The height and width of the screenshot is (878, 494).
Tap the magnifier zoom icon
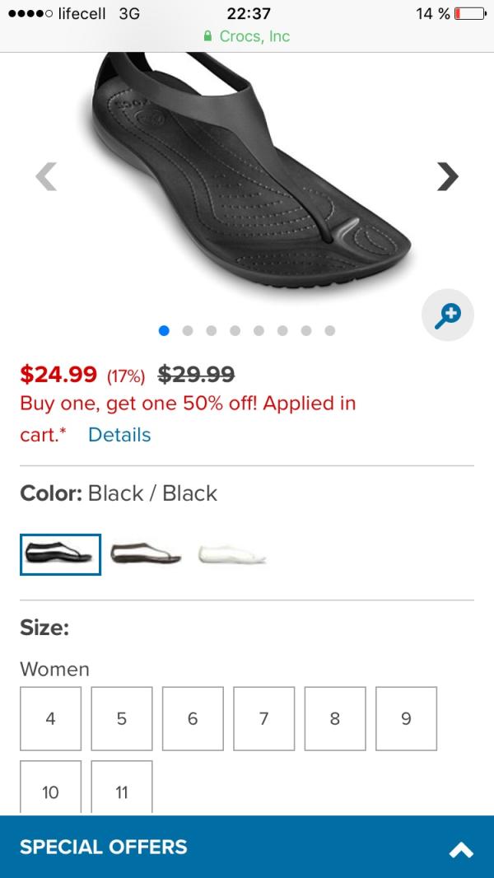point(447,314)
